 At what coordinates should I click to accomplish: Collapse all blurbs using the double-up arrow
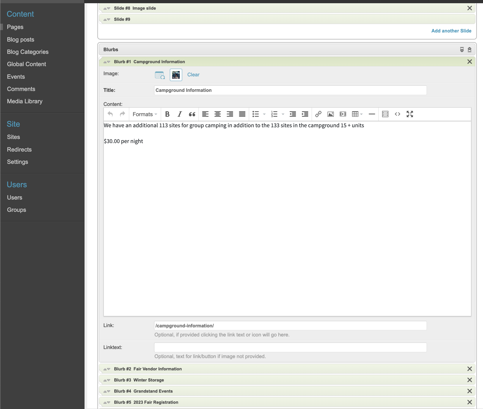470,50
